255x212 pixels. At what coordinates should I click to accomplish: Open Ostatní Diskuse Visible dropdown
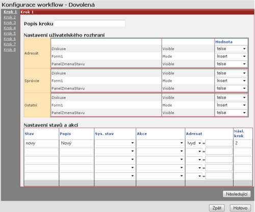[x=231, y=97]
